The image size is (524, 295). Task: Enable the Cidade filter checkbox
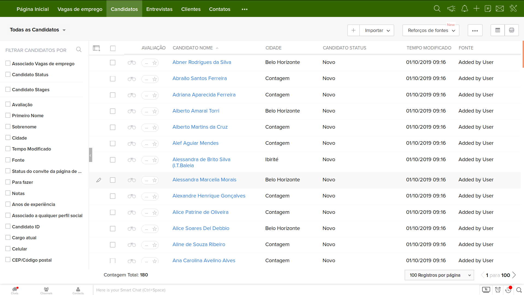[8, 138]
